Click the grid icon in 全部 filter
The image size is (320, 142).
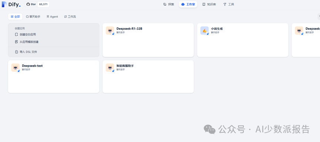(x=12, y=17)
